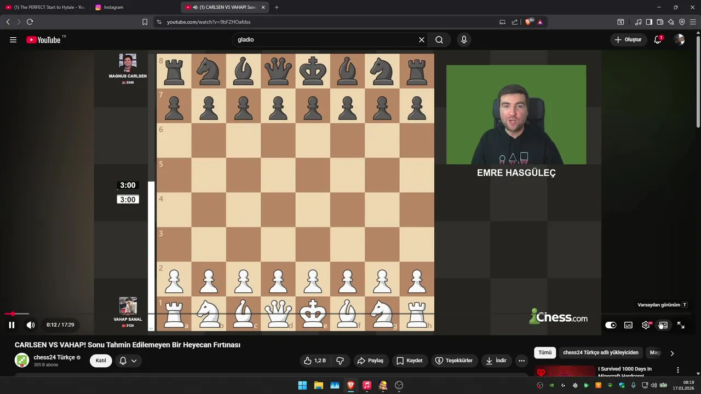Select chess24 Türkçe adlı yükleyiciden chip
Viewport: 701px width, 394px height.
pos(601,353)
